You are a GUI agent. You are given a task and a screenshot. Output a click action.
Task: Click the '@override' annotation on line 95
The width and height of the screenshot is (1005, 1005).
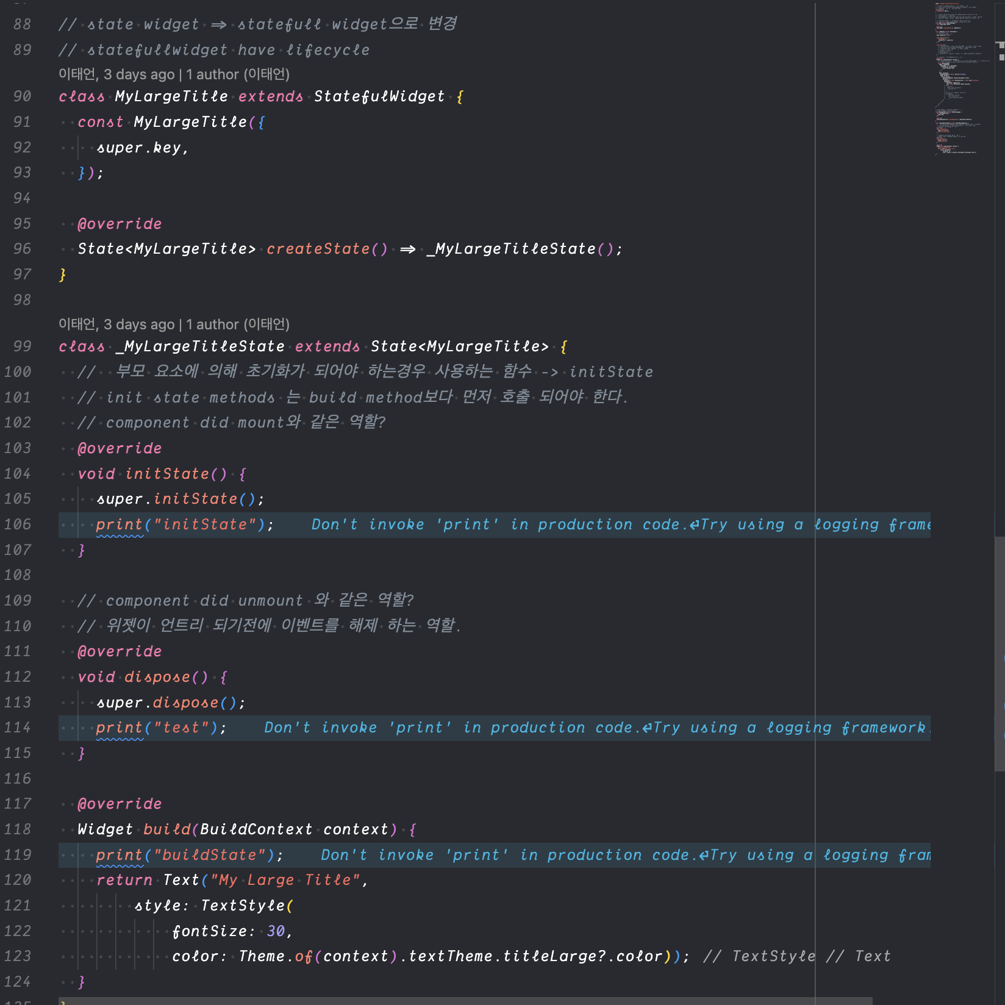(120, 224)
